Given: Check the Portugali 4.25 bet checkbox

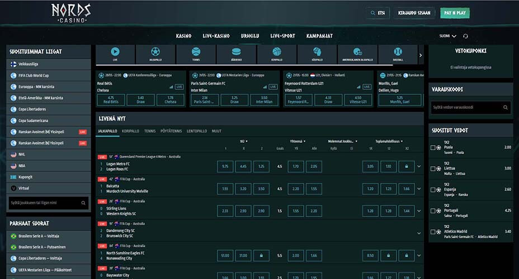Looking at the screenshot, I should click(433, 211).
